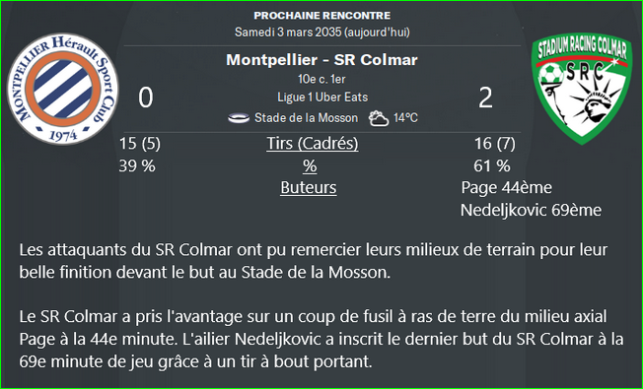643x389 pixels.
Task: Click SR Colmar's 61 % possession value
Action: pyautogui.click(x=492, y=165)
